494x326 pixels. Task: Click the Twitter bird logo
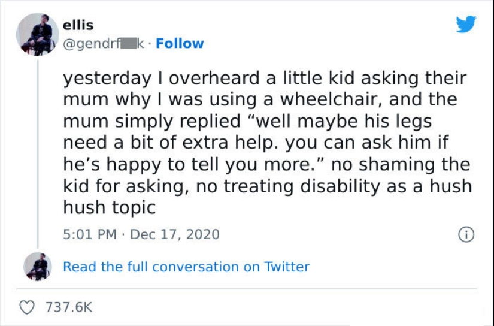(465, 25)
